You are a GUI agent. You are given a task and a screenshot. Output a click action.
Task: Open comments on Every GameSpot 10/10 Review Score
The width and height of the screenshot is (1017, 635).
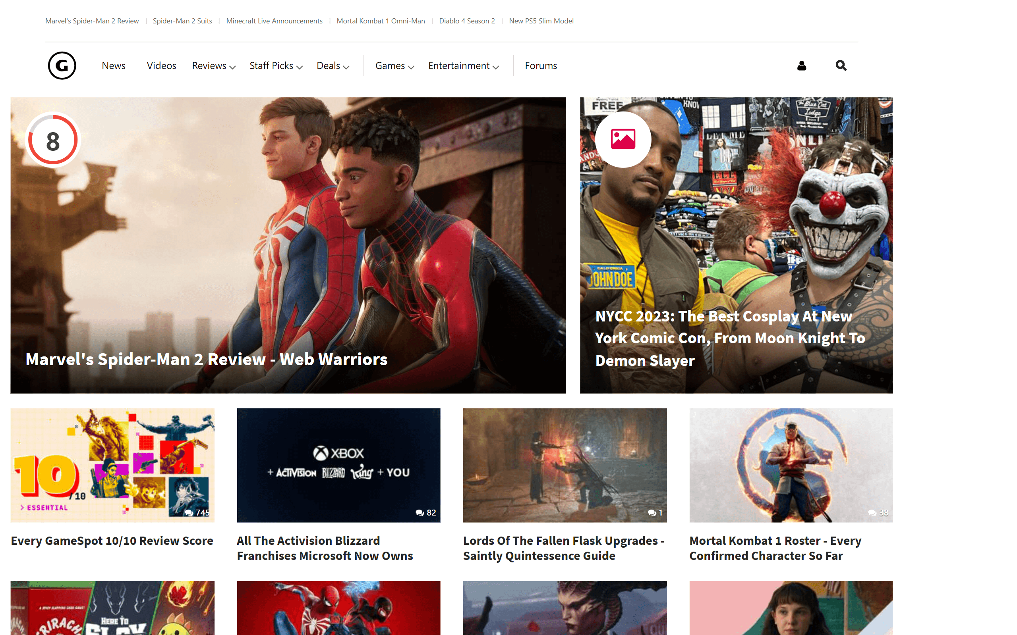tap(197, 513)
